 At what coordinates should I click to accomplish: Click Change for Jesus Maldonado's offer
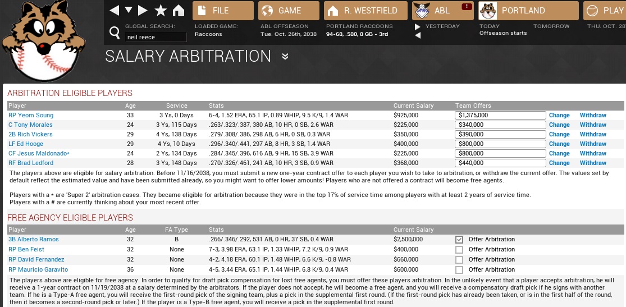pyautogui.click(x=559, y=153)
